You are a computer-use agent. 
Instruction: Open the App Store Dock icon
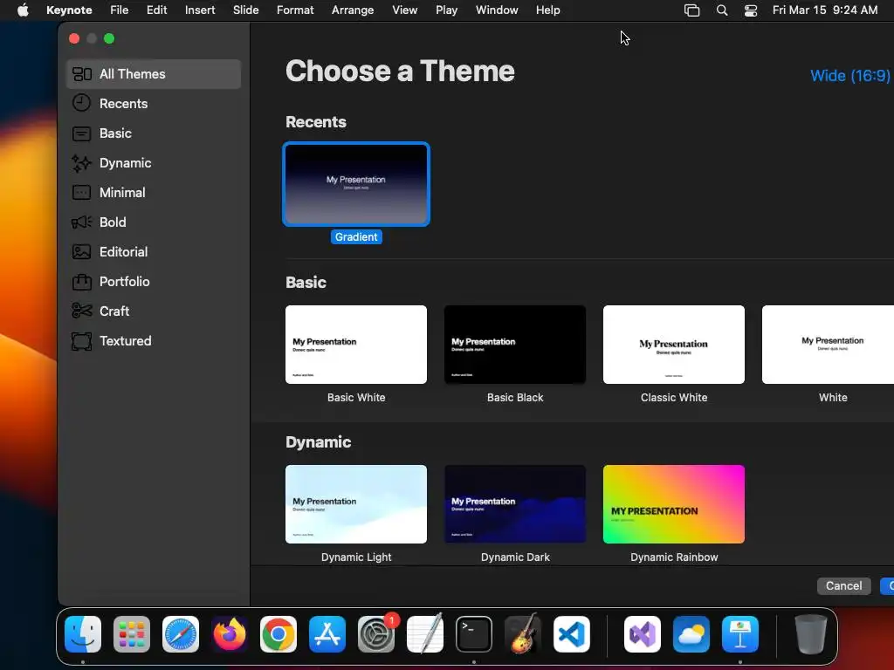click(327, 634)
